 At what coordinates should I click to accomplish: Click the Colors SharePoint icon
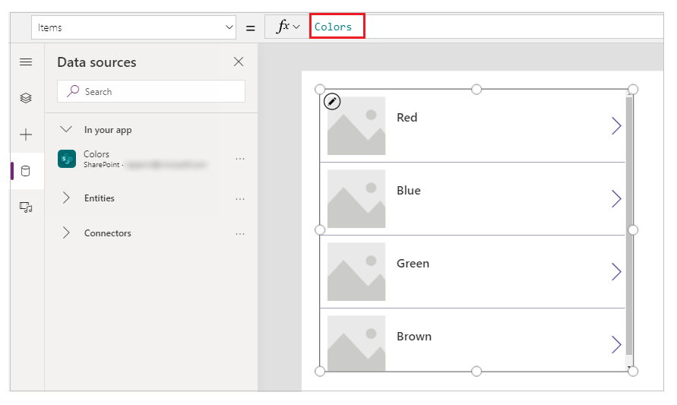(x=67, y=159)
